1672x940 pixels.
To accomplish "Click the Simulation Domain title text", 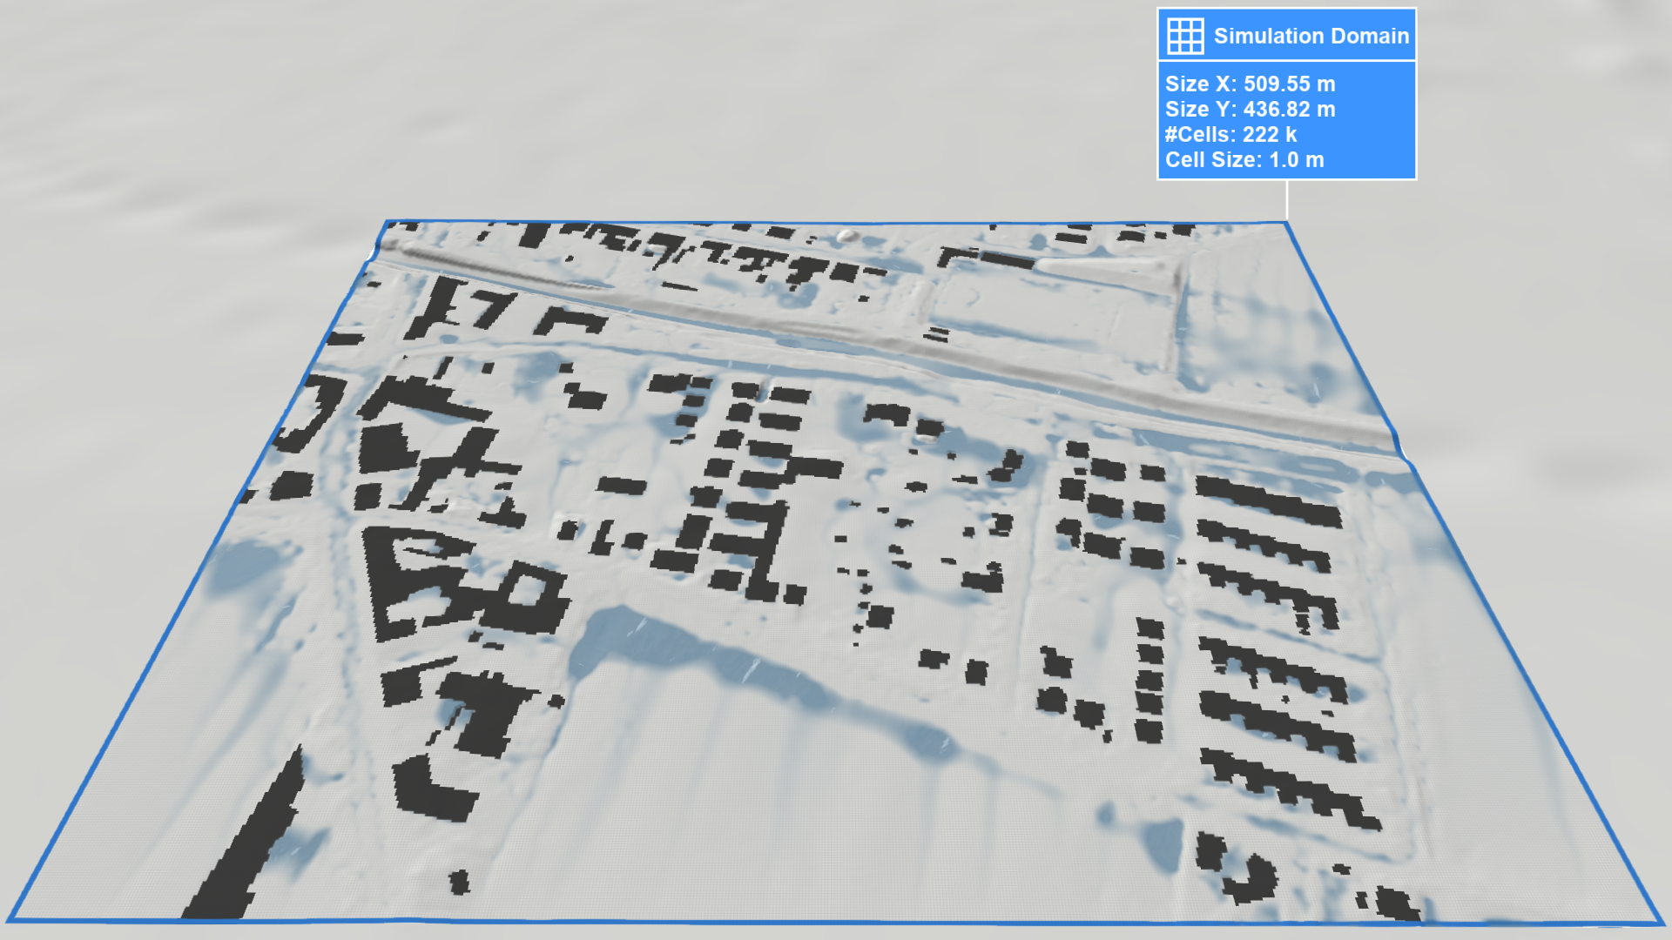I will [1311, 36].
